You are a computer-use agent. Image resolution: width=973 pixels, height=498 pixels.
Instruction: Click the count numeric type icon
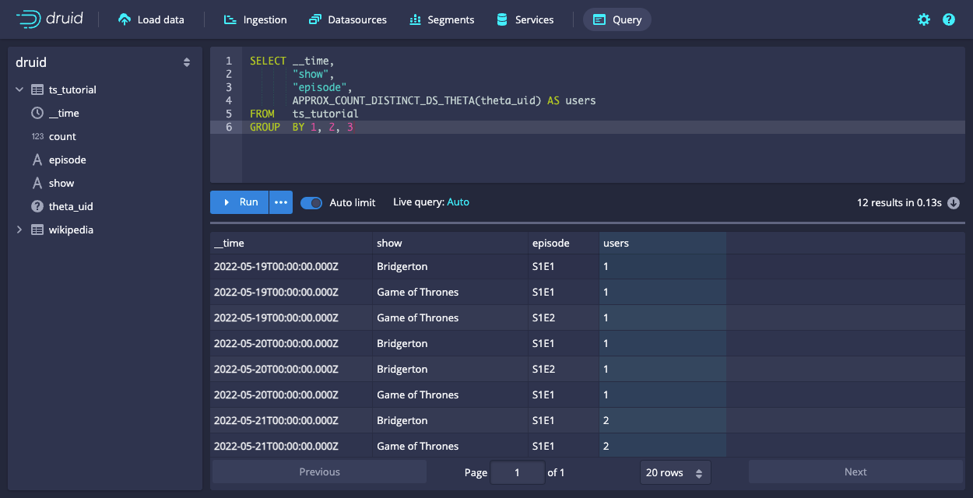[37, 136]
